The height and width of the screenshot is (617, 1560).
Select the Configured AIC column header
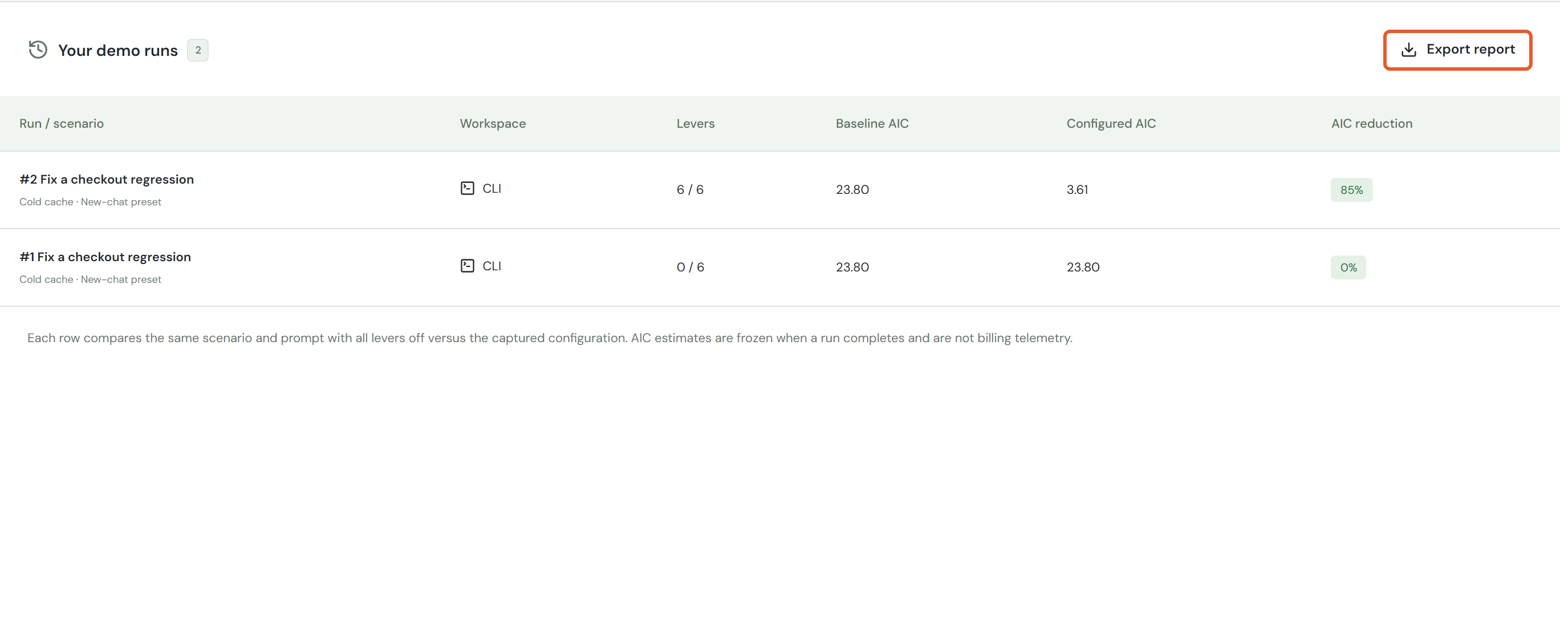[x=1111, y=124]
